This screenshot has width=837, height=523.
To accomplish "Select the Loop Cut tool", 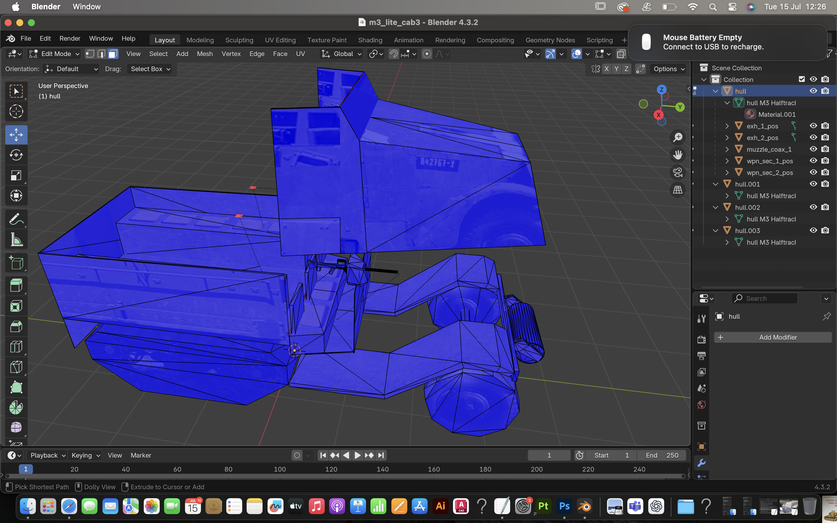I will tap(16, 347).
